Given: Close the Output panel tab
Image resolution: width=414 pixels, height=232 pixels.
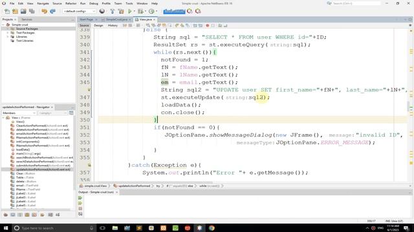Looking at the screenshot, I should click(x=116, y=192).
